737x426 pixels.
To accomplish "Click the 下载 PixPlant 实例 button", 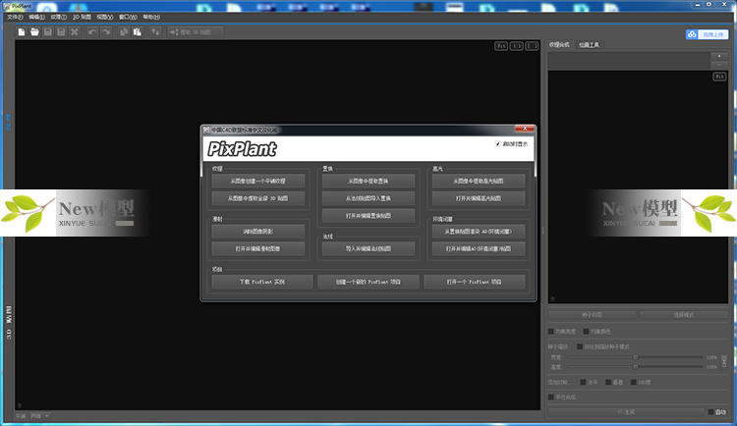I will click(x=262, y=282).
